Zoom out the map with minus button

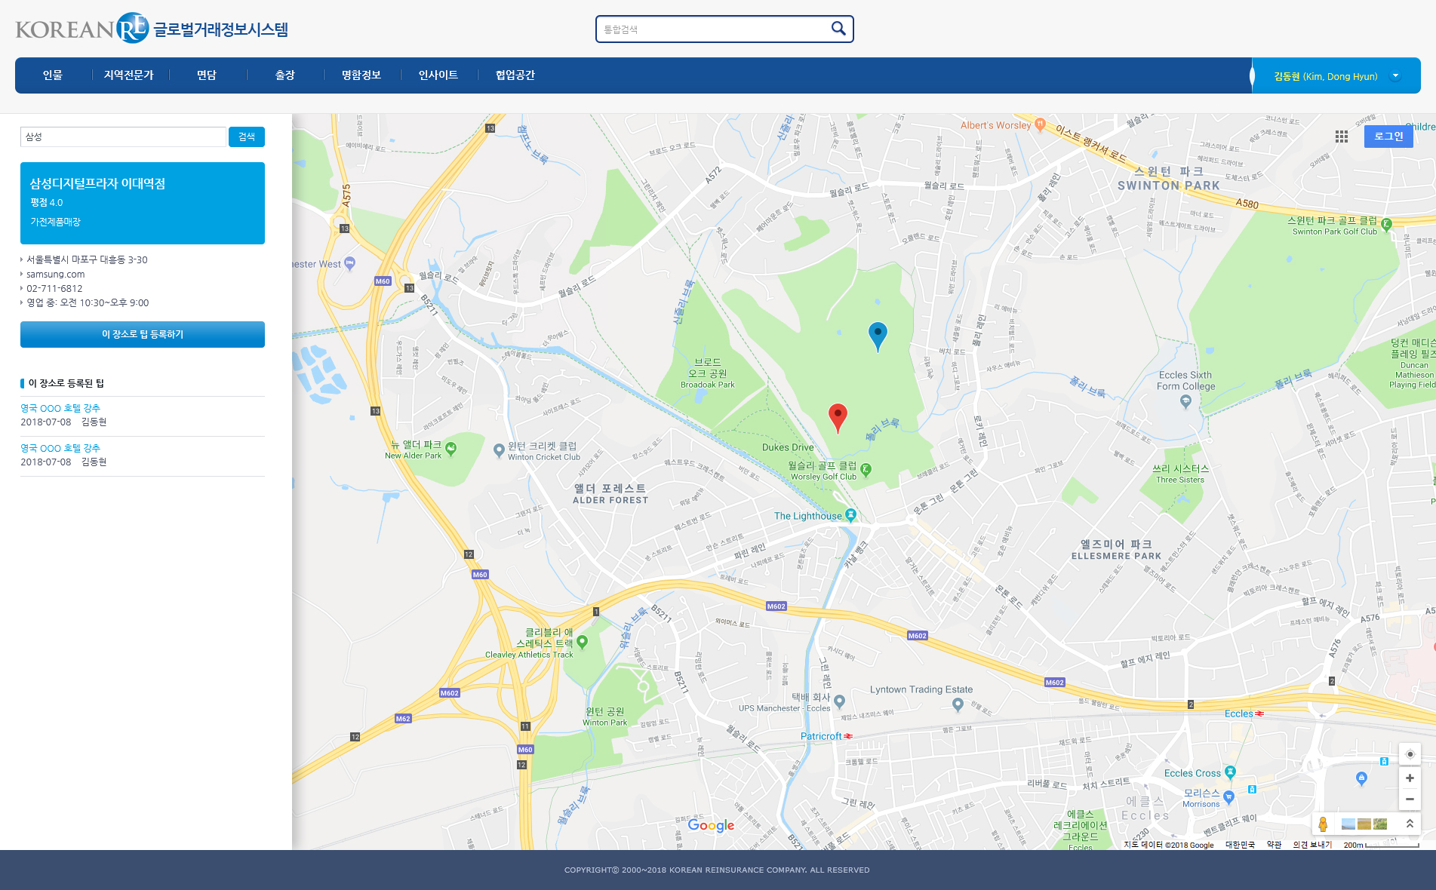click(1410, 799)
